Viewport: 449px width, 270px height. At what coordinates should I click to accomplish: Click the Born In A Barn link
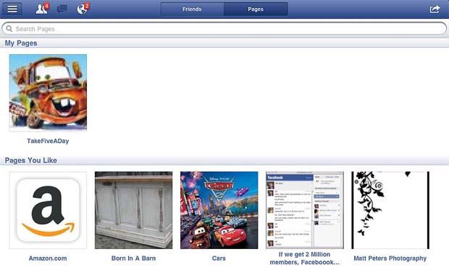click(x=134, y=258)
